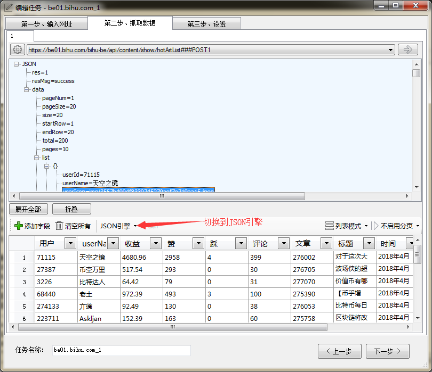The height and width of the screenshot is (372, 432).
Task: Open the JSON引擎 engine dropdown
Action: [x=135, y=226]
